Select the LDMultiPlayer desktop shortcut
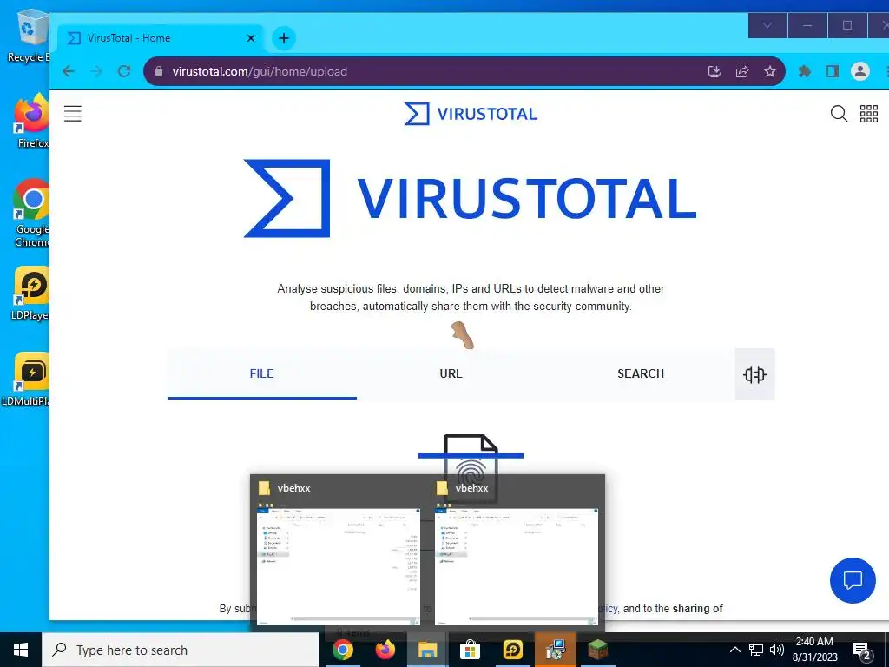Screen dimensions: 889x667 point(26,380)
